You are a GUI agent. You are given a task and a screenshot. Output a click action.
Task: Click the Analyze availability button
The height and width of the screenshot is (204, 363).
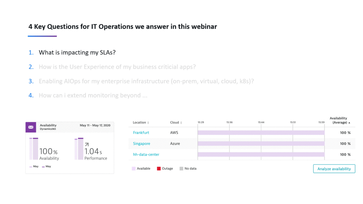point(334,169)
